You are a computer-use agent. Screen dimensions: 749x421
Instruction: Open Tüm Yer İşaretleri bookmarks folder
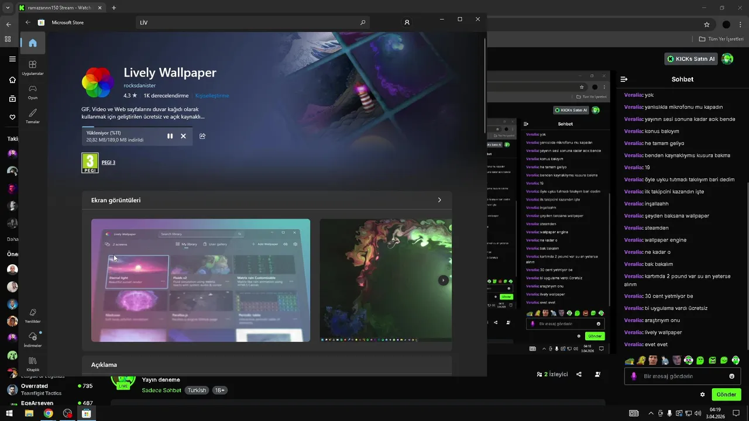[x=721, y=39]
